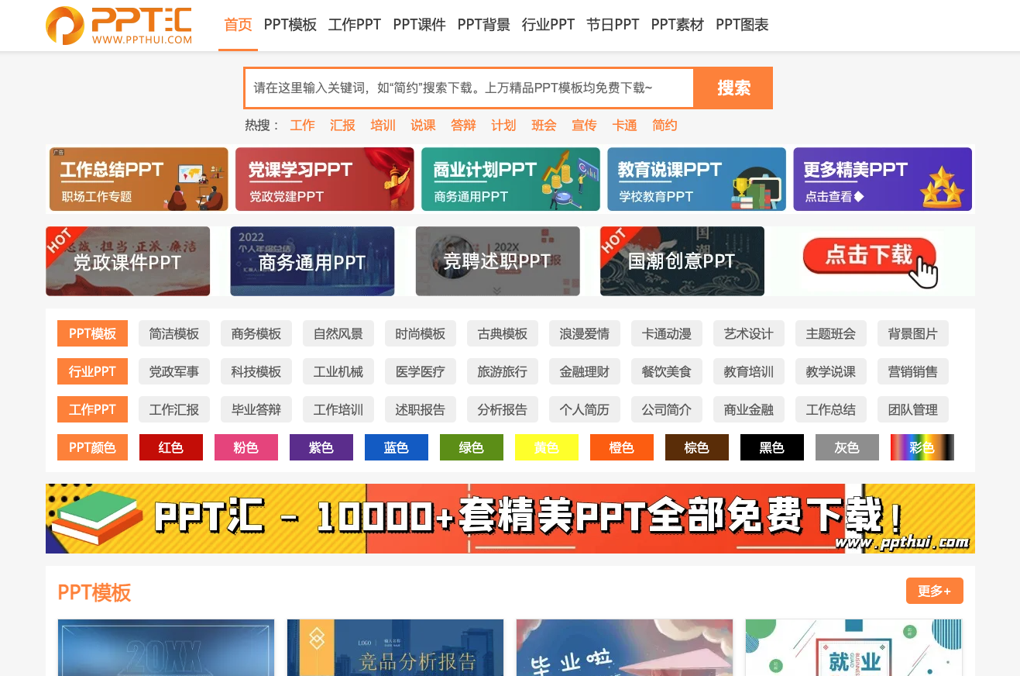Choose the 餐饮美食 tag
Screen dimensions: 1020x676
667,371
